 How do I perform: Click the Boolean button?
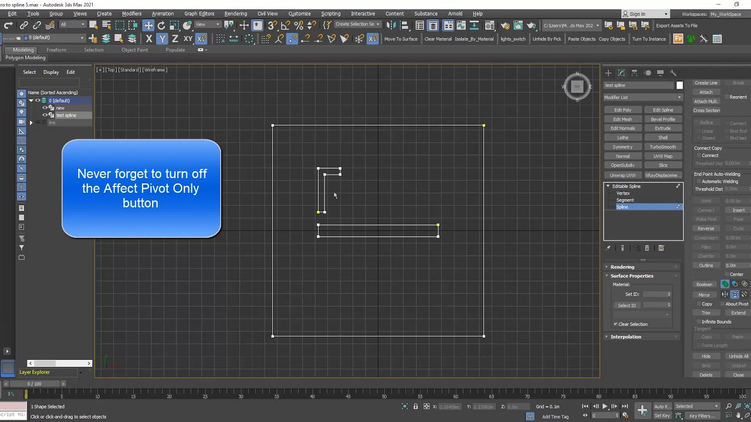click(704, 284)
